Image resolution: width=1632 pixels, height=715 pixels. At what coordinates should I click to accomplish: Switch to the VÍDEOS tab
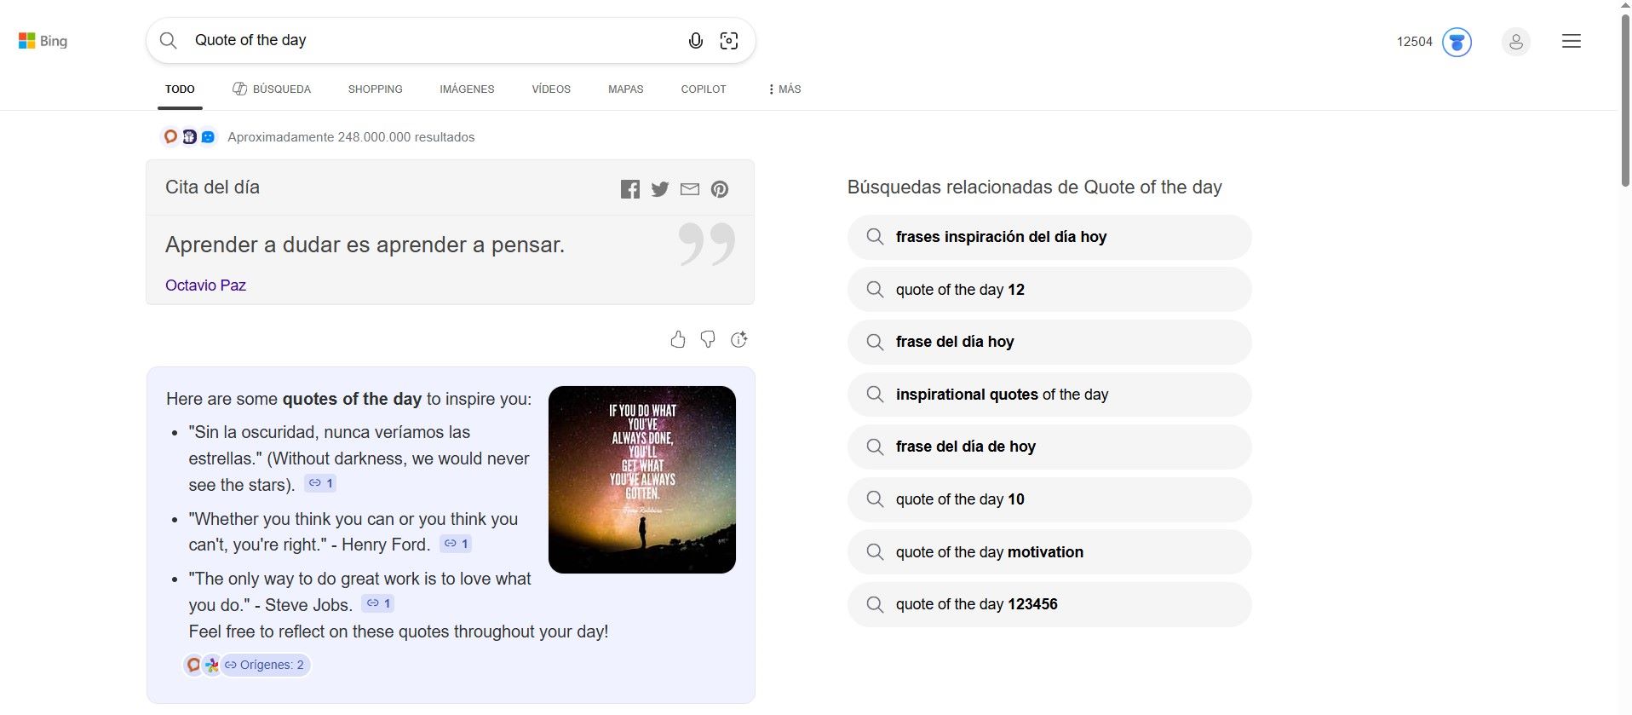pyautogui.click(x=551, y=89)
